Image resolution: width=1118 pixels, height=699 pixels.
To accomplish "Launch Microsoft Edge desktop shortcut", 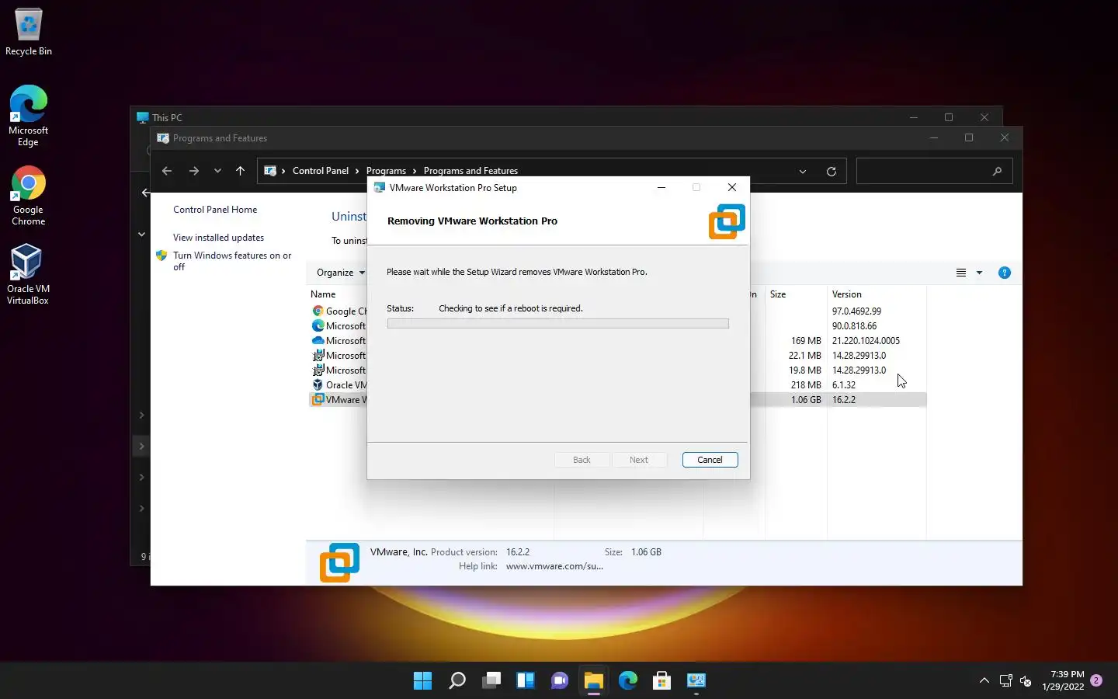I will click(x=28, y=115).
